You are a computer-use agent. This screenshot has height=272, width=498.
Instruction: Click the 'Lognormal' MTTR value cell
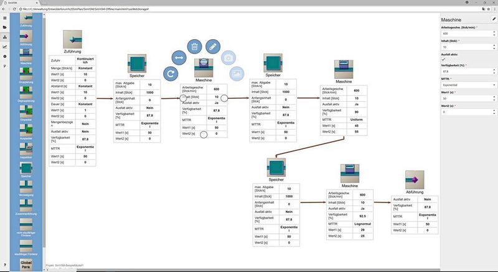point(363,224)
